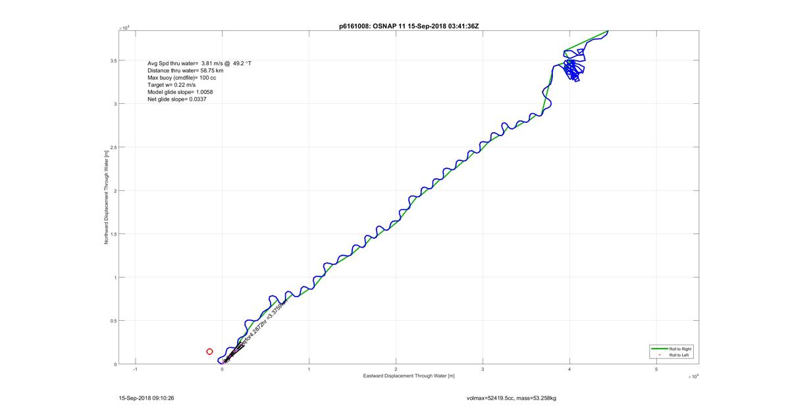This screenshot has width=790, height=409.
Task: Click the x-axis tick label '2'
Action: (396, 370)
